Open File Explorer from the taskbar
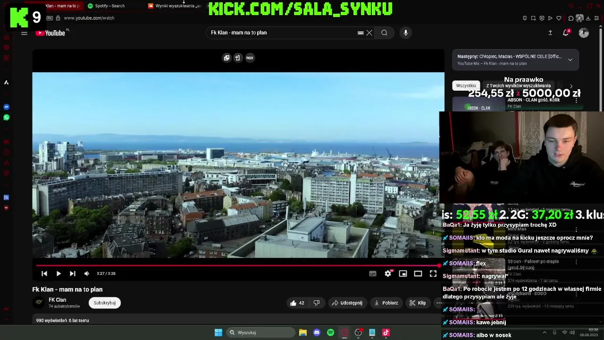 pos(303,332)
